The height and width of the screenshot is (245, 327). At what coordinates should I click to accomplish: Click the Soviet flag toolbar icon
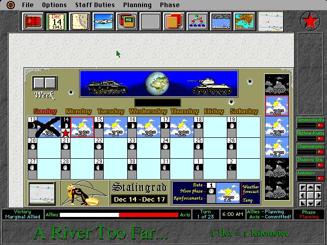point(33,21)
